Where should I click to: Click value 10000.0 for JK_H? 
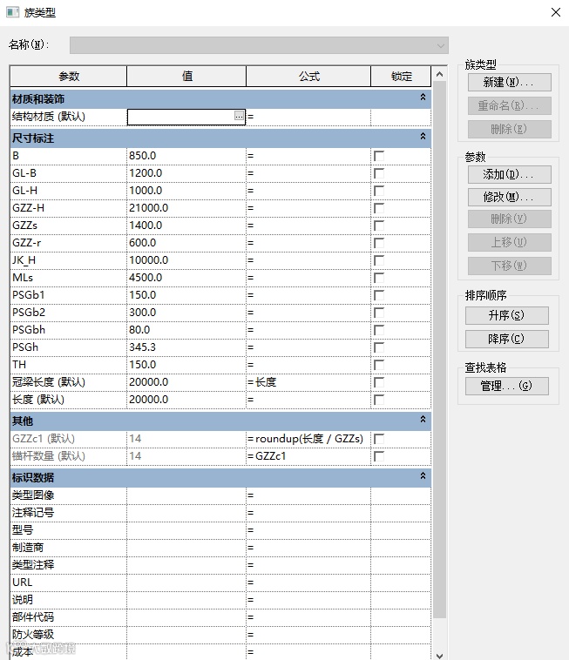point(148,260)
